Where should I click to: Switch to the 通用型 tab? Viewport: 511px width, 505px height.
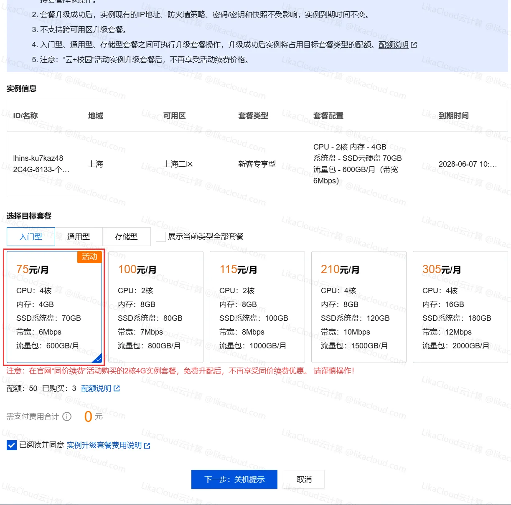pyautogui.click(x=79, y=237)
